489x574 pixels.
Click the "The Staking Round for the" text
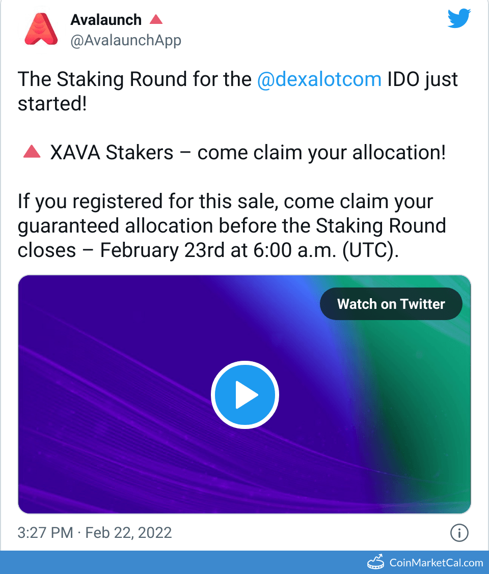click(x=134, y=80)
